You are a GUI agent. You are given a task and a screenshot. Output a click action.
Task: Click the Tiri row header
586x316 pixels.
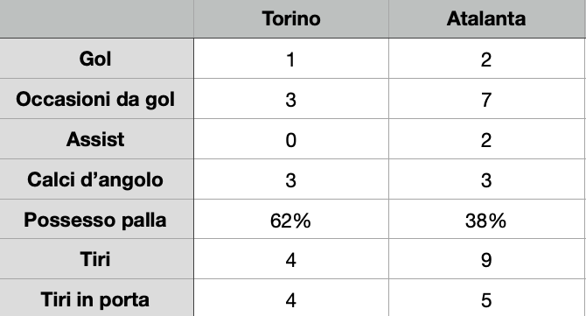point(96,259)
